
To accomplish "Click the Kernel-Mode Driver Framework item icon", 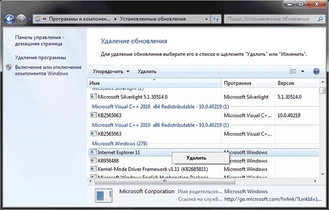I will point(94,169).
